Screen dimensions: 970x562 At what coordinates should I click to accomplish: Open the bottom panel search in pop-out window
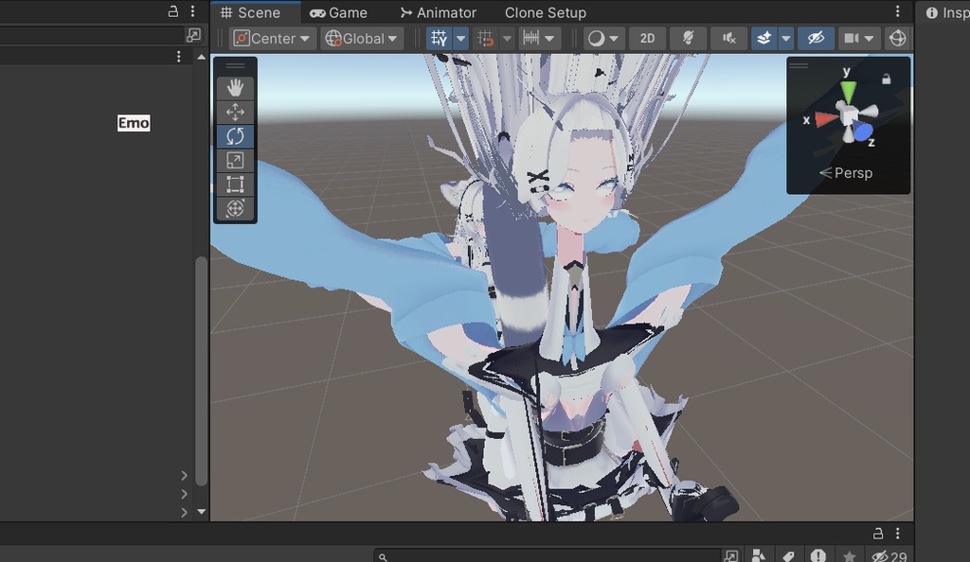coord(731,555)
